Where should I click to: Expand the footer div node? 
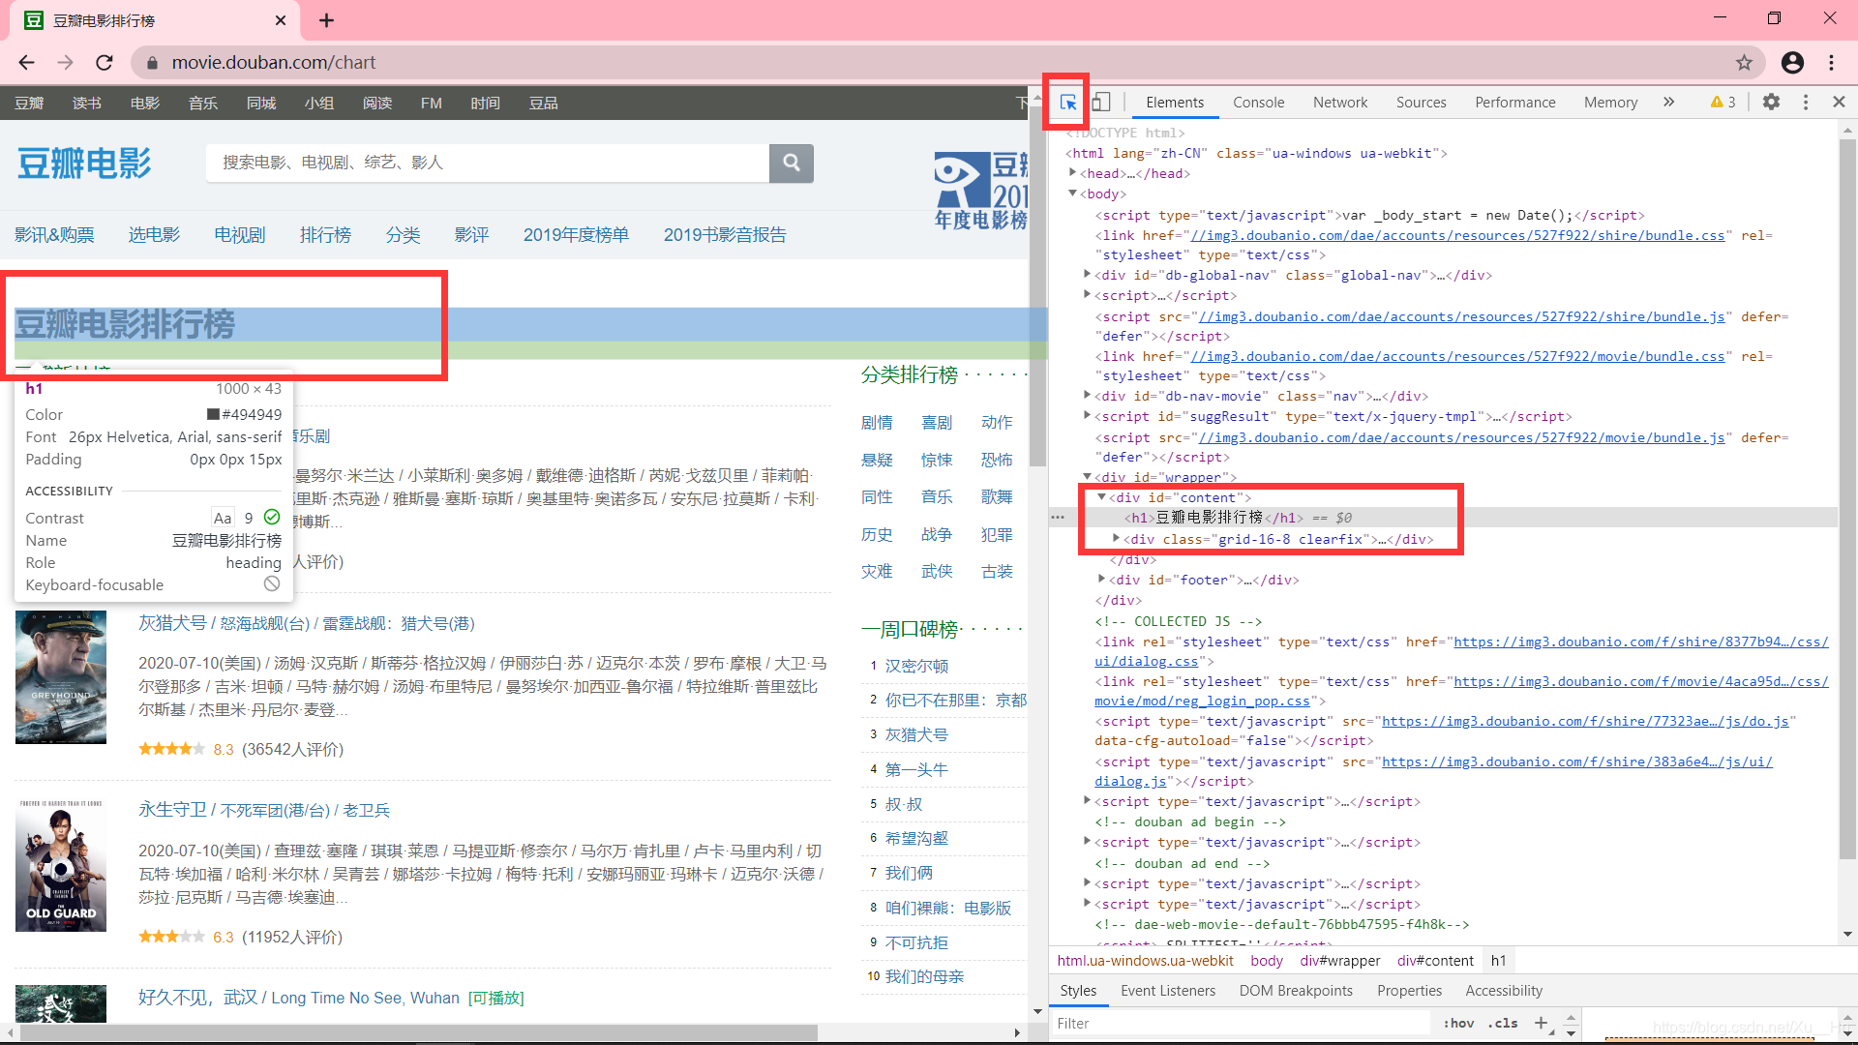(1101, 579)
